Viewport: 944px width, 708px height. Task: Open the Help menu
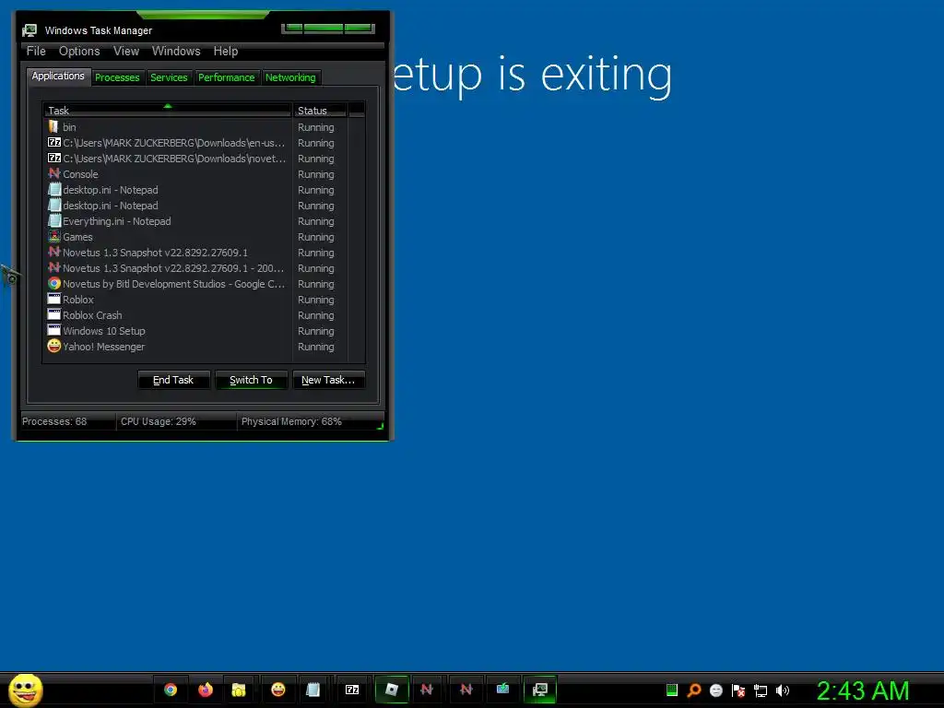226,52
